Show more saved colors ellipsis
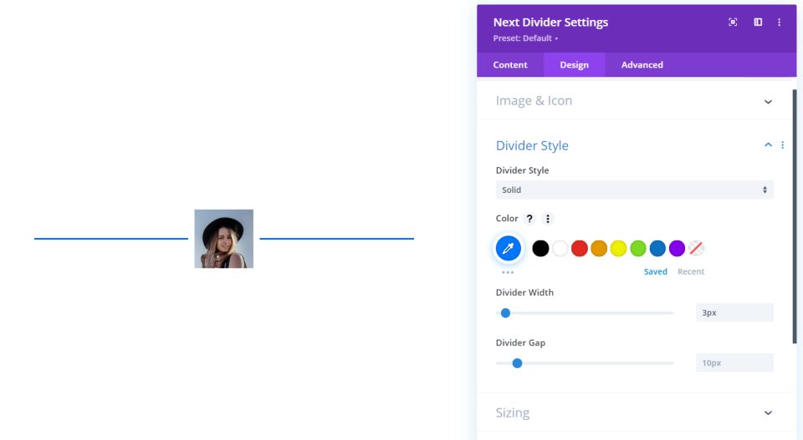The width and height of the screenshot is (803, 440). (508, 272)
